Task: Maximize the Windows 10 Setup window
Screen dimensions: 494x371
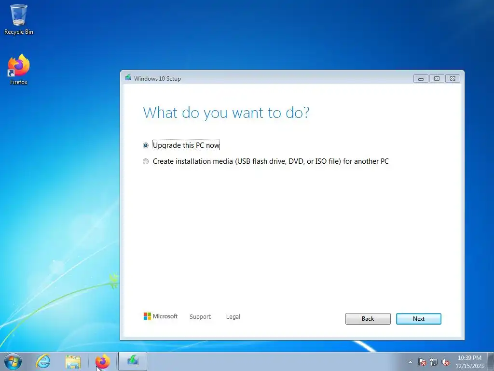Action: pyautogui.click(x=437, y=79)
